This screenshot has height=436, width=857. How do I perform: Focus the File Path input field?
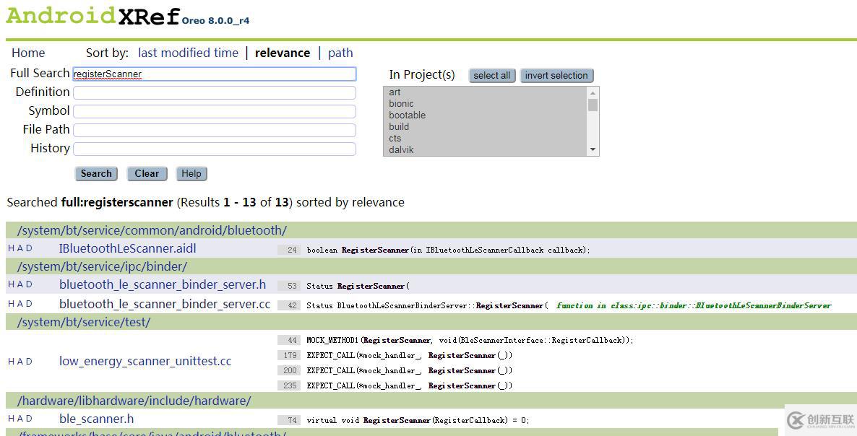214,130
